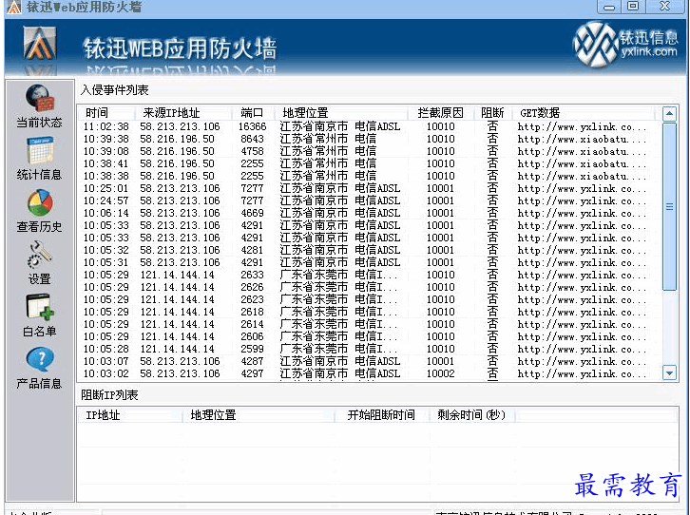
Task: Click the yxlink.com logo in the banner
Action: point(624,45)
